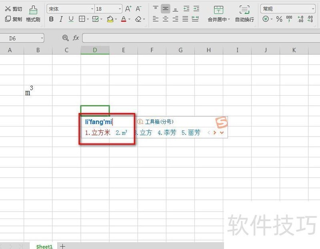This screenshot has width=320, height=249.
Task: Open Name Box D6 dropdown
Action: [42, 38]
